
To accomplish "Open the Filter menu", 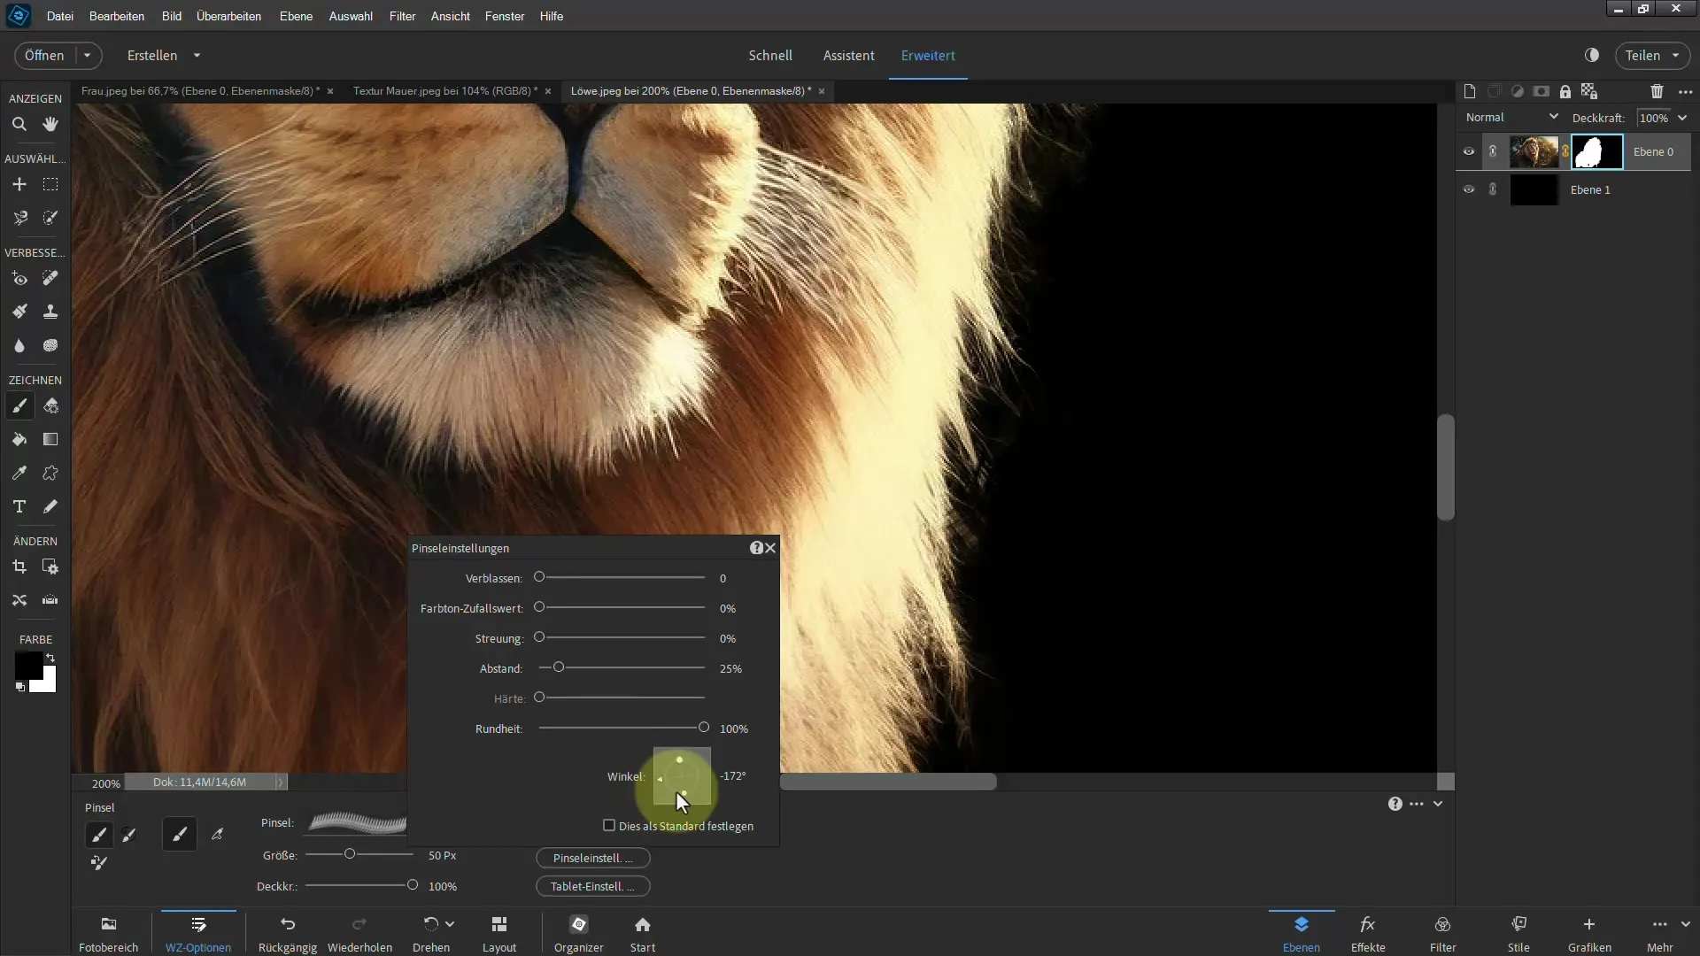I will coord(402,16).
